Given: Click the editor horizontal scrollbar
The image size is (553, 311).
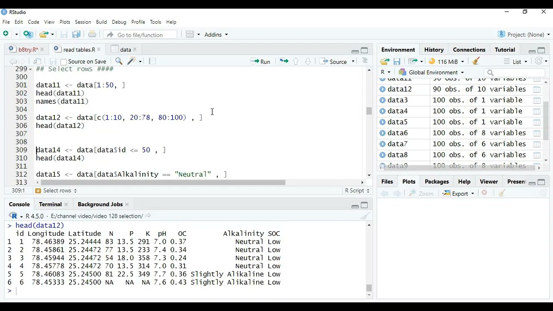Looking at the screenshot, I should pos(163,182).
